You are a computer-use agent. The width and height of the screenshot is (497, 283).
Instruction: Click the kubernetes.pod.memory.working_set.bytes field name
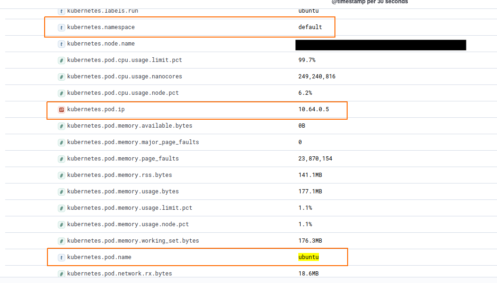[x=133, y=241]
